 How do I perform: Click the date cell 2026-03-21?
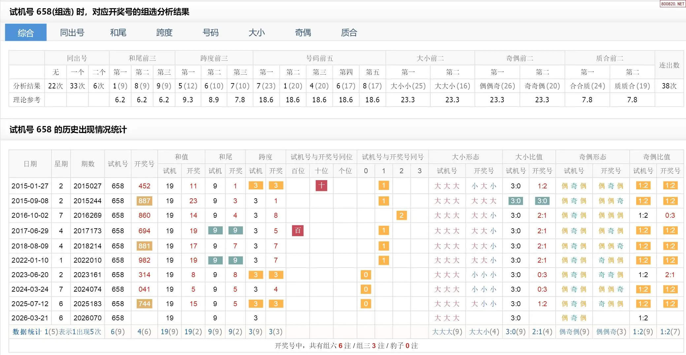pyautogui.click(x=30, y=318)
